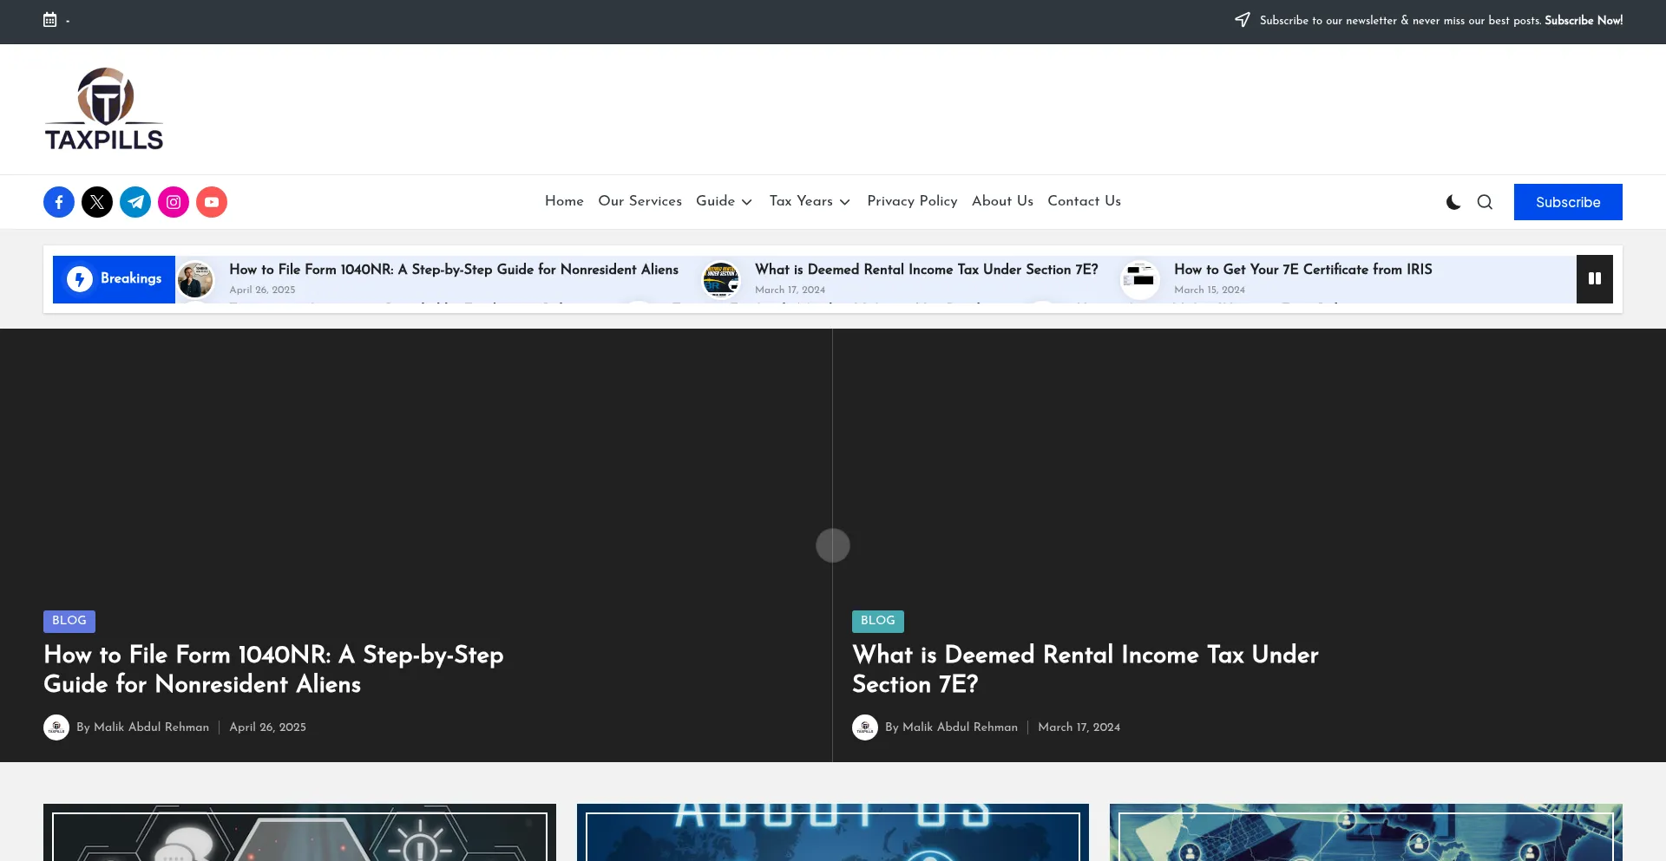1666x861 pixels.
Task: Open the Telegram social icon
Action: [135, 202]
